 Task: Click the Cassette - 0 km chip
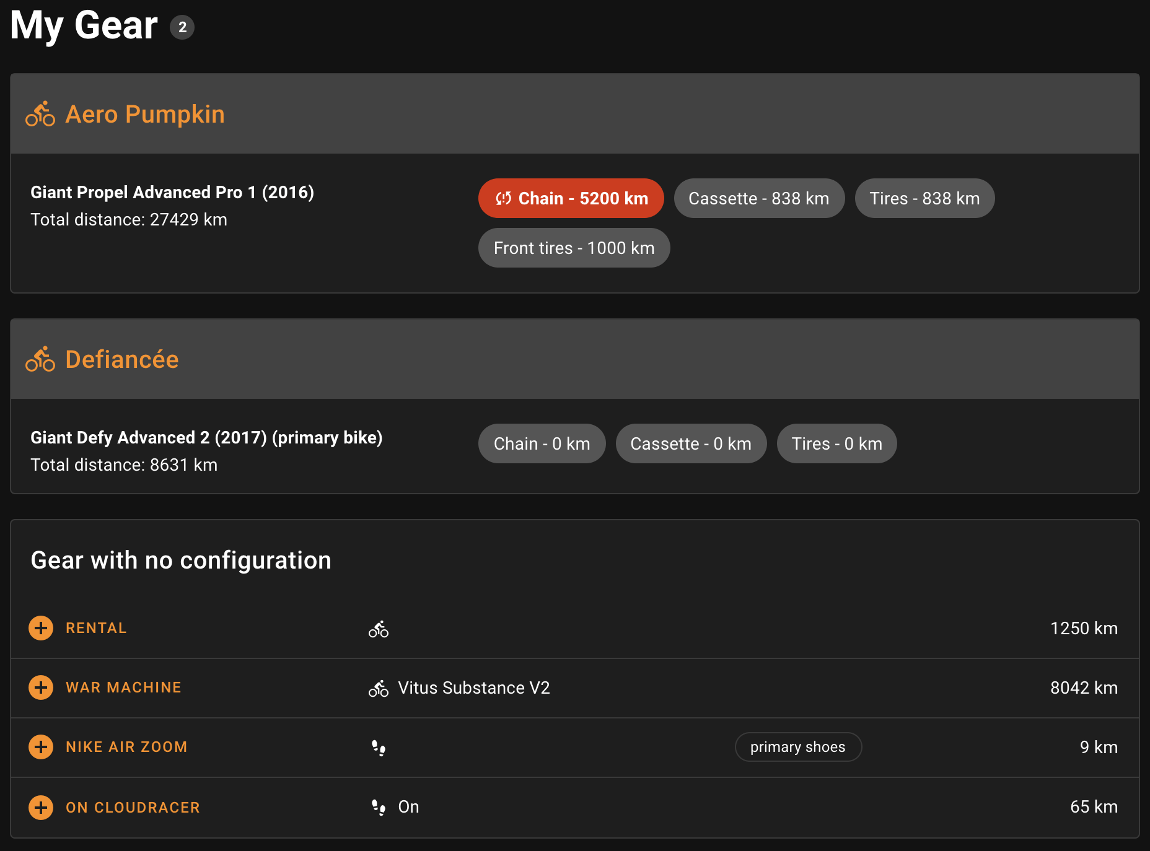691,443
